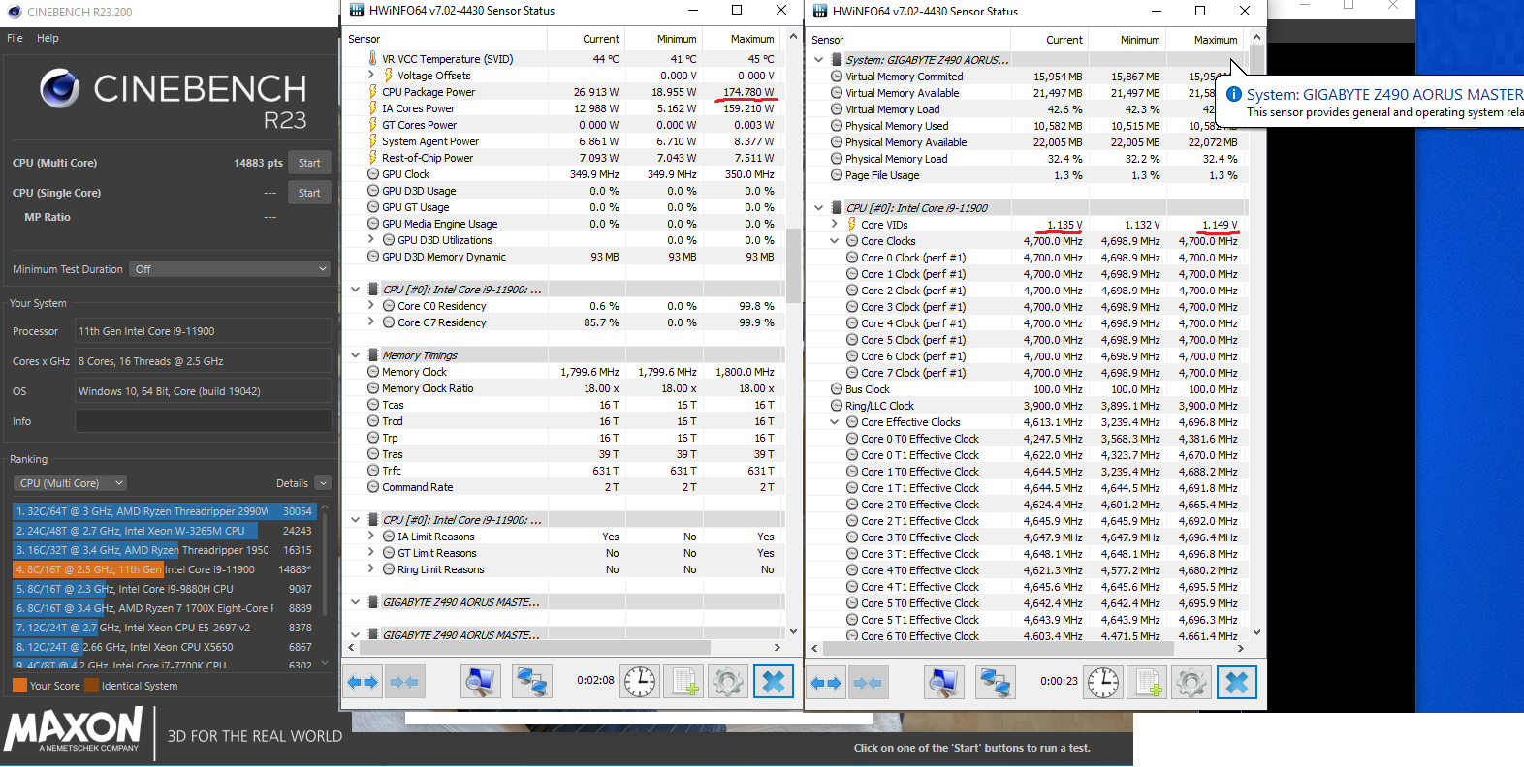
Task: Select the Intel Xeon W-3265M ranking row
Action: (164, 531)
